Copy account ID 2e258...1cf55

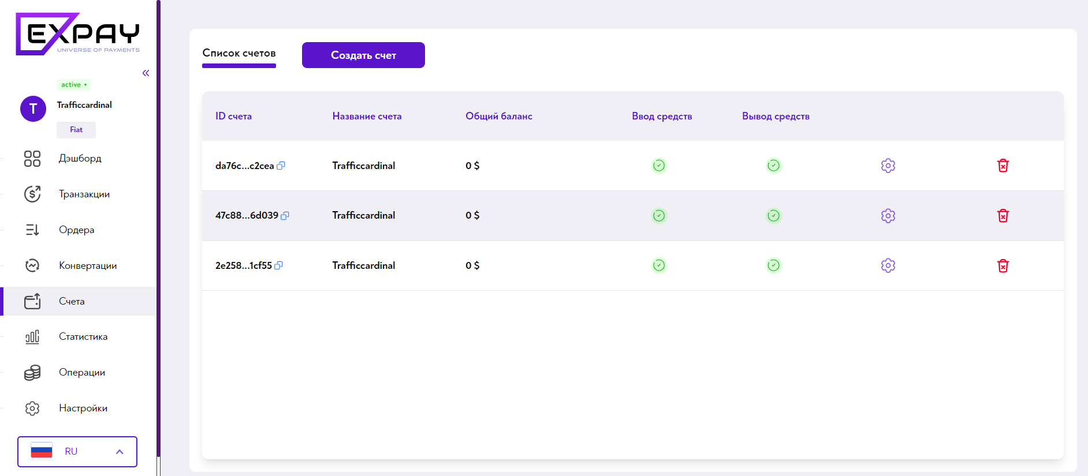(278, 265)
